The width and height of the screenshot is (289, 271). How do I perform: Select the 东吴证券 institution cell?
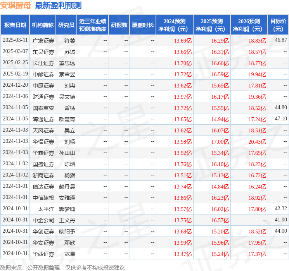coord(43,52)
